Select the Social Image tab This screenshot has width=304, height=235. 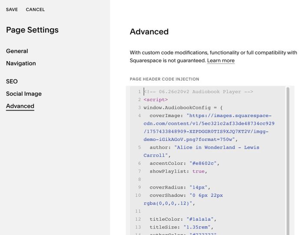(x=24, y=94)
